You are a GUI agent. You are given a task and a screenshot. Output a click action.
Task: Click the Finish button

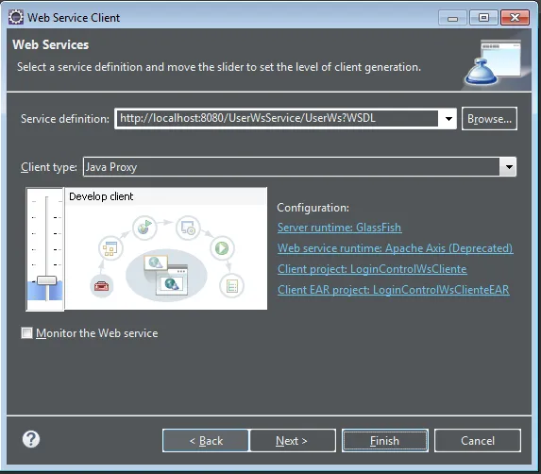pyautogui.click(x=385, y=441)
